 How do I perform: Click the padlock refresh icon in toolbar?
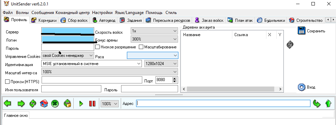67,104
